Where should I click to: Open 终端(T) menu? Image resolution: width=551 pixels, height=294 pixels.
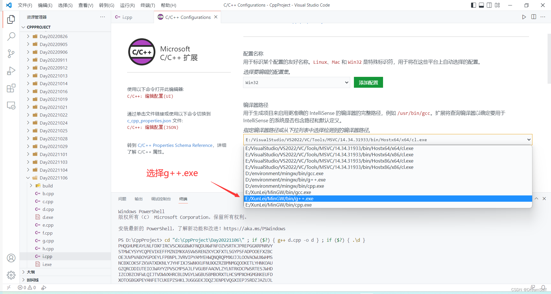[148, 5]
